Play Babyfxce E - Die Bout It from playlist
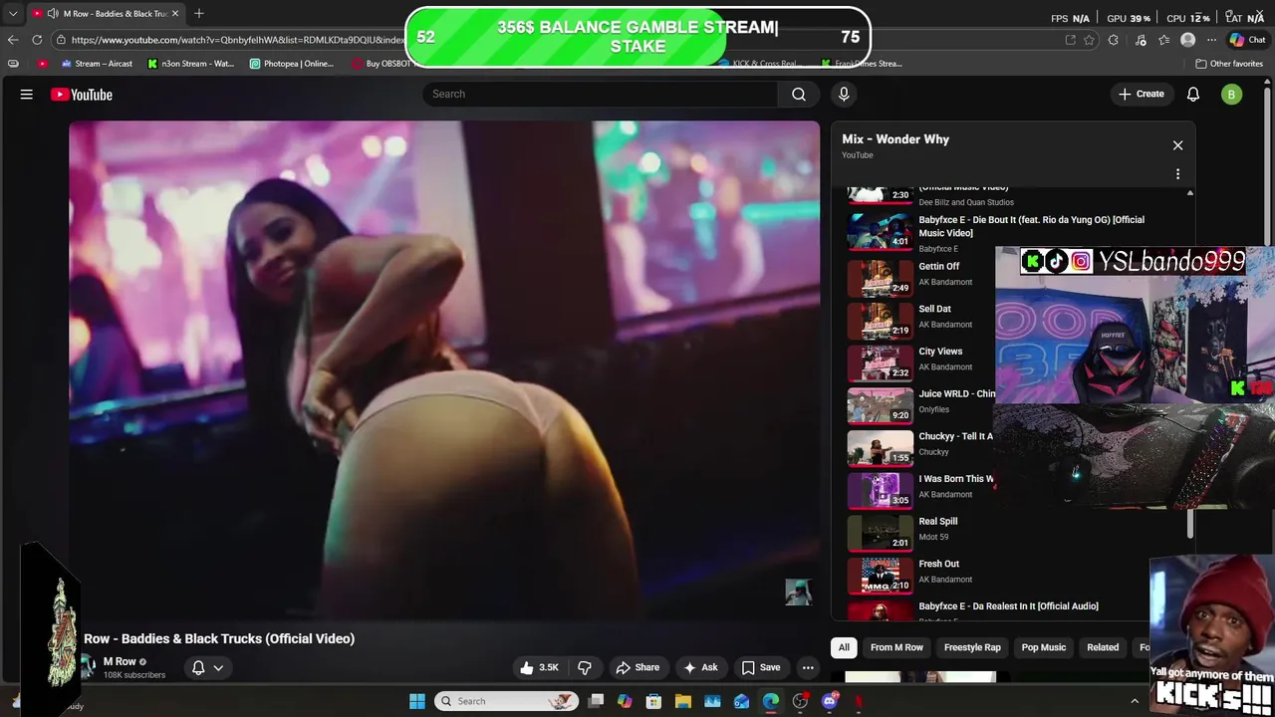The image size is (1275, 717). [x=1031, y=226]
